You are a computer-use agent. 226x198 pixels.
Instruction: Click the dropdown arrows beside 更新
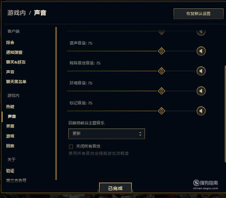[x=140, y=134]
